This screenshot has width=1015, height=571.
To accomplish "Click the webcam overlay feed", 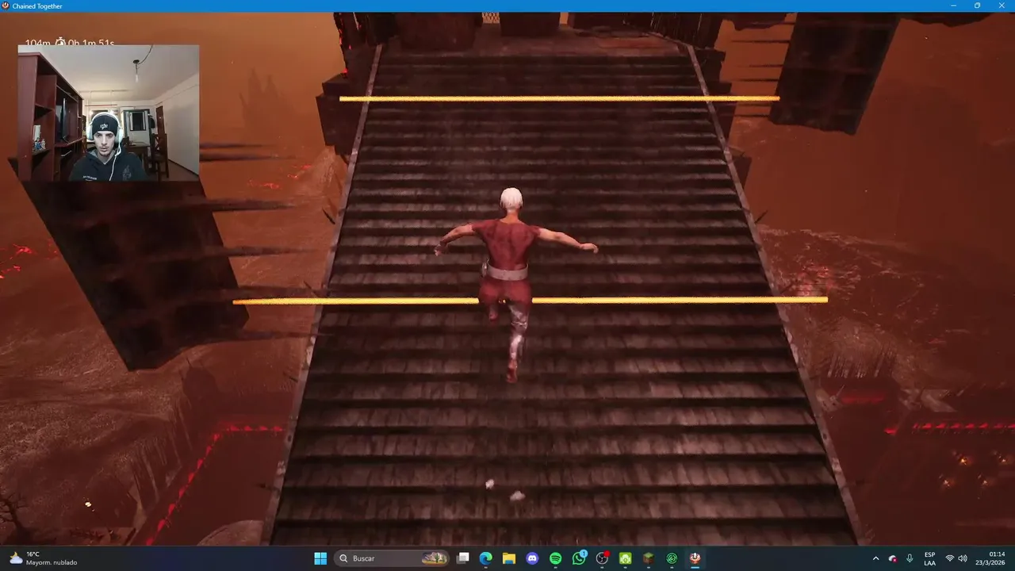I will coord(109,113).
